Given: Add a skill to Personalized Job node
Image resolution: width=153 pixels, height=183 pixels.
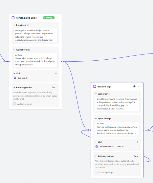Looking at the screenshot, I should pyautogui.click(x=56, y=74).
